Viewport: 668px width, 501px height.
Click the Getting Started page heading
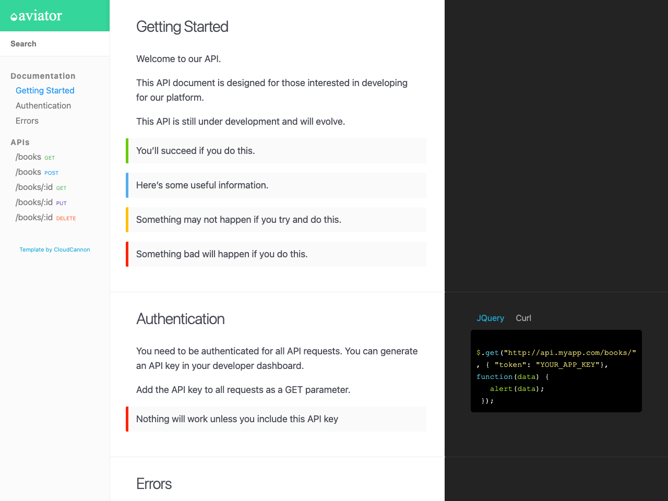click(x=182, y=27)
